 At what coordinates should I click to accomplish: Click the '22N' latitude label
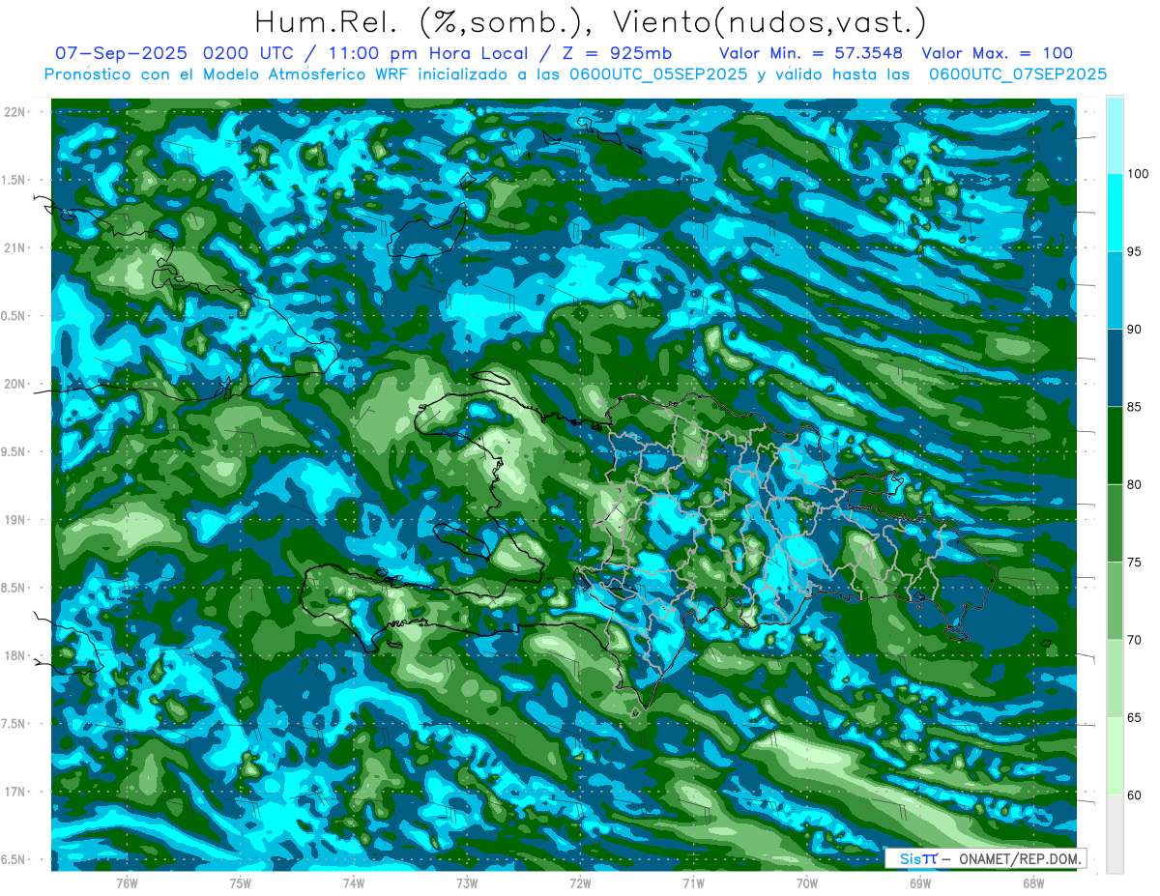[x=14, y=111]
